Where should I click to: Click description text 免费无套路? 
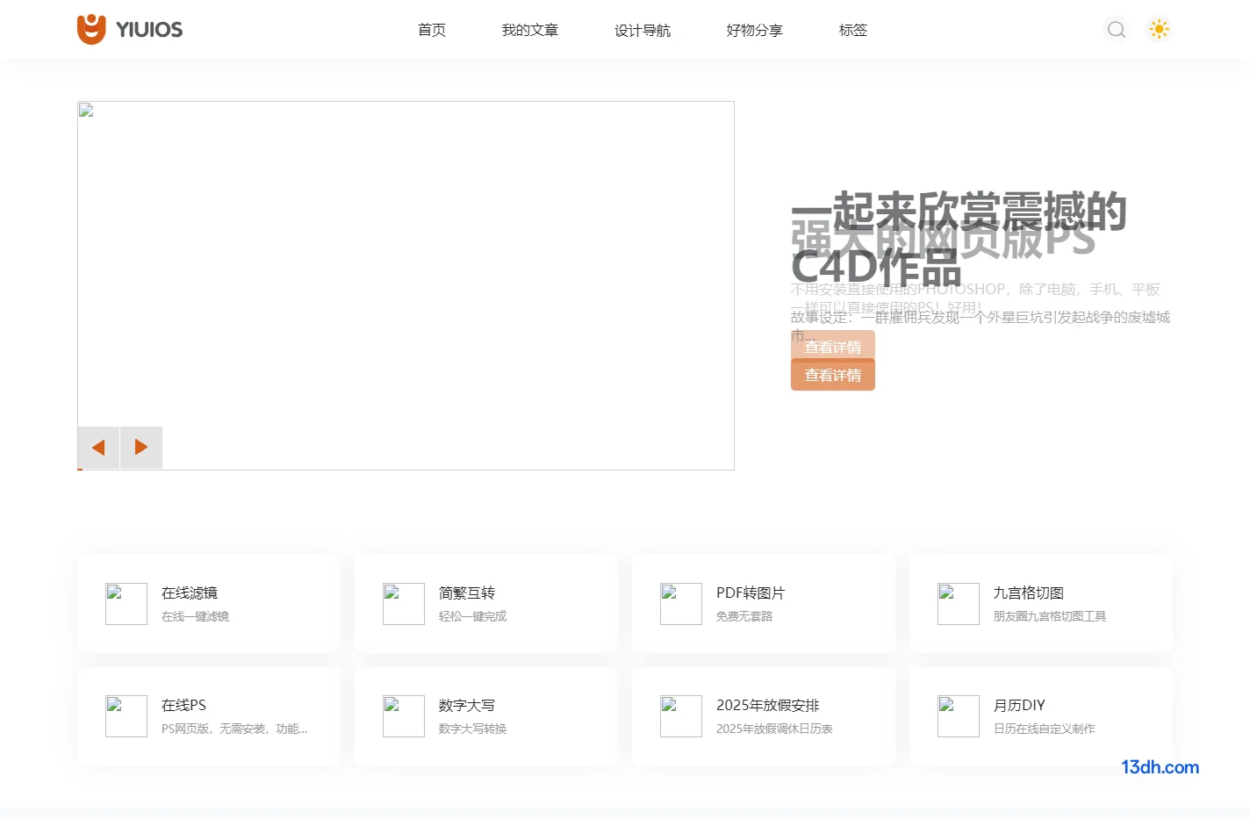[x=744, y=617]
